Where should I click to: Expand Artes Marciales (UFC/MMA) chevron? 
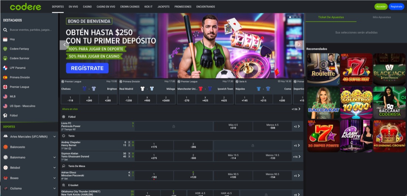(x=54, y=136)
